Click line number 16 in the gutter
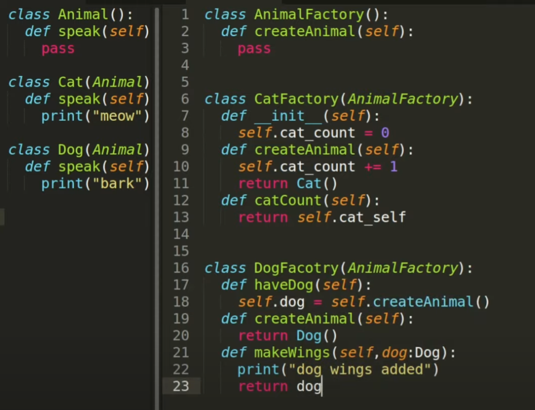Viewport: 535px width, 410px height. 181,268
